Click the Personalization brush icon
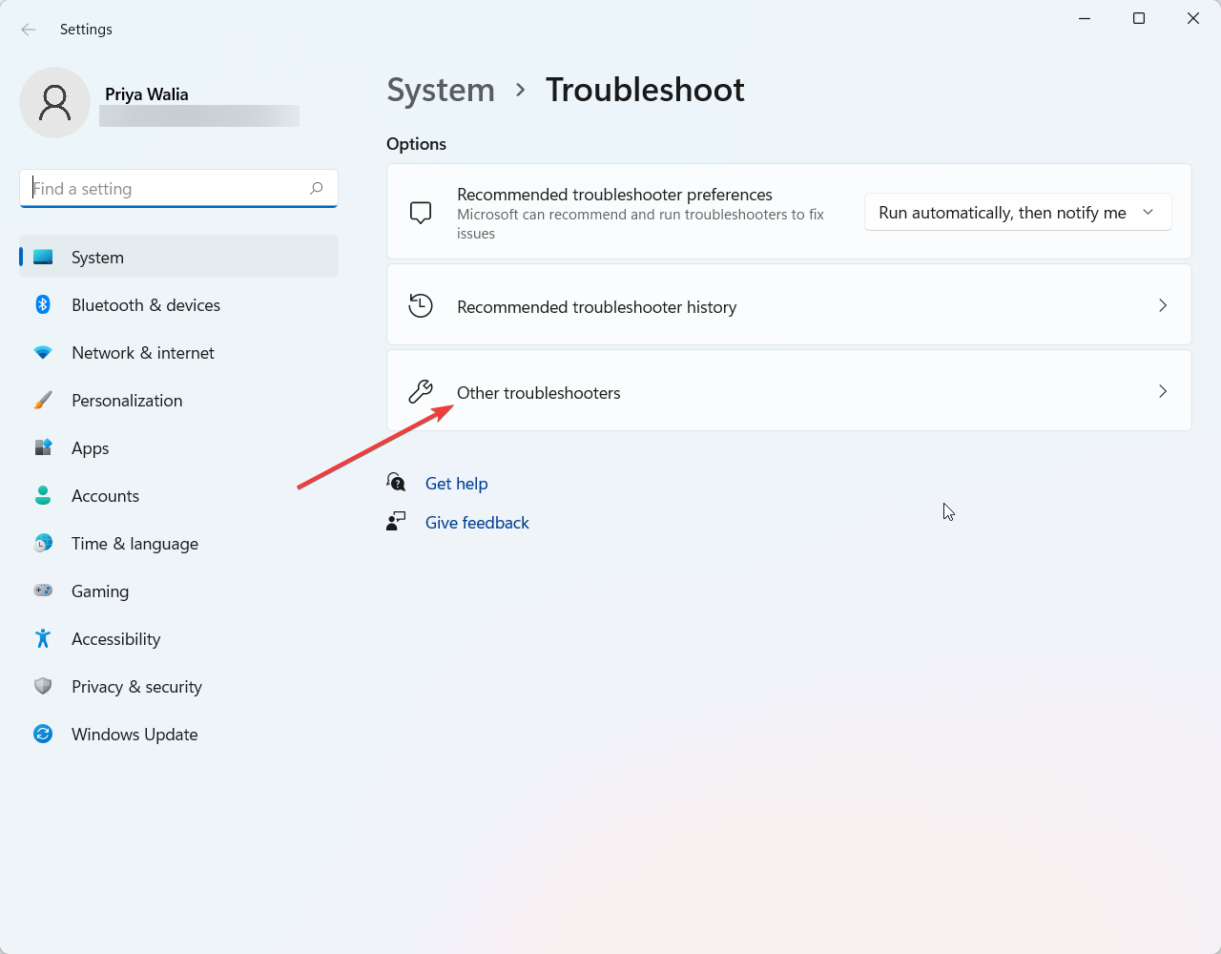This screenshot has height=954, width=1221. [x=43, y=400]
